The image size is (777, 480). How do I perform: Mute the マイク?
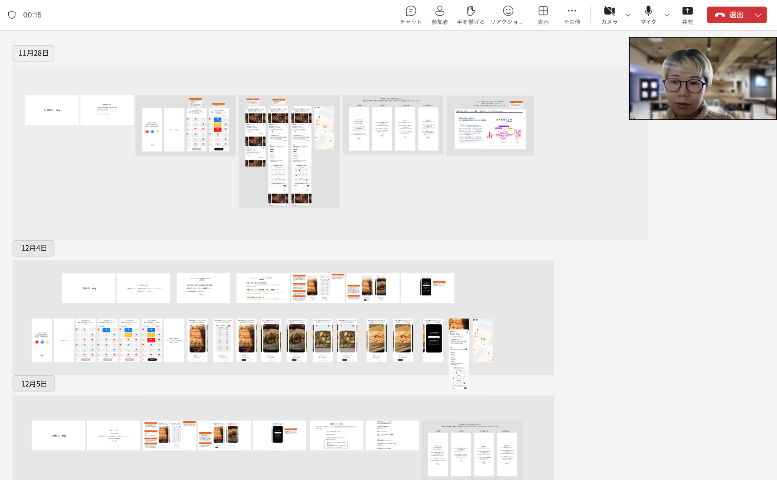648,15
